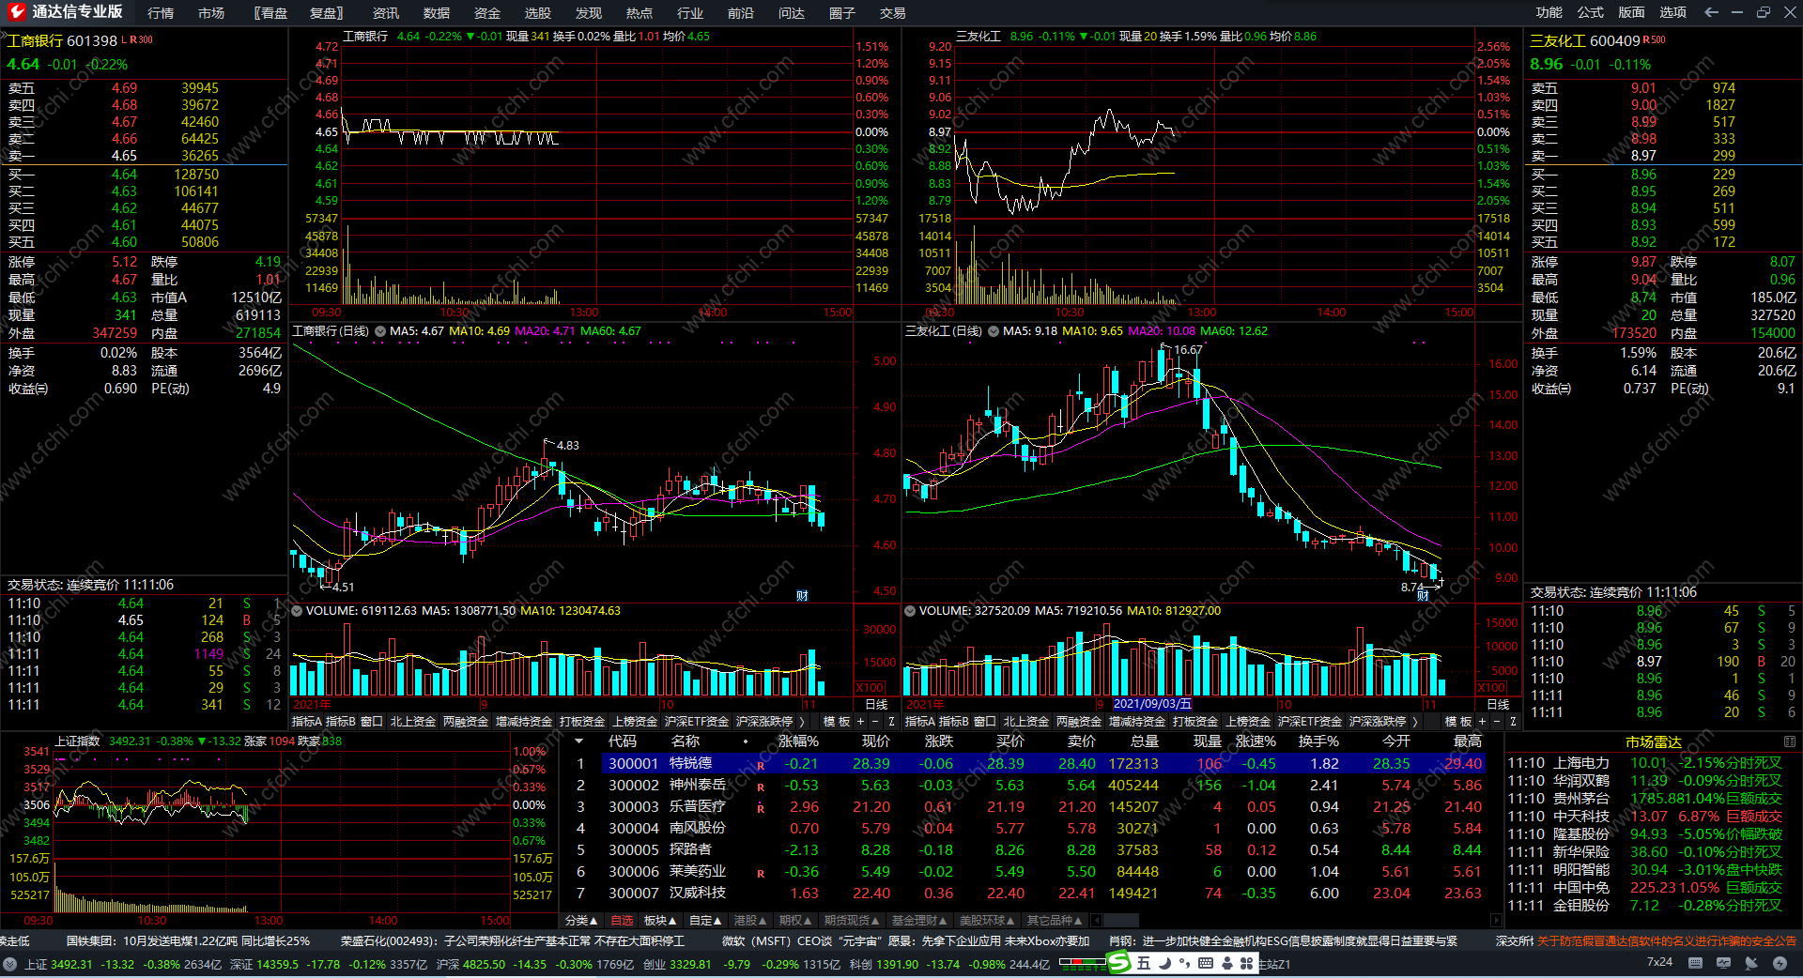Open the 选股 menu
1803x978 pixels.
point(538,13)
